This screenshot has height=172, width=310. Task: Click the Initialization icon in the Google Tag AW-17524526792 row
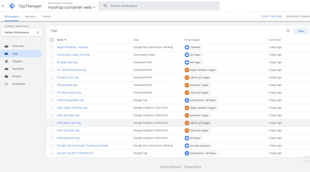pyautogui.click(x=187, y=153)
